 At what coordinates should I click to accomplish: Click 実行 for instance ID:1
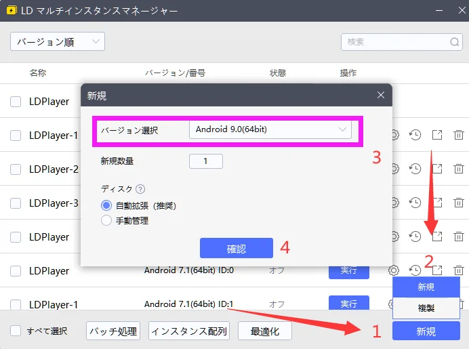(349, 303)
